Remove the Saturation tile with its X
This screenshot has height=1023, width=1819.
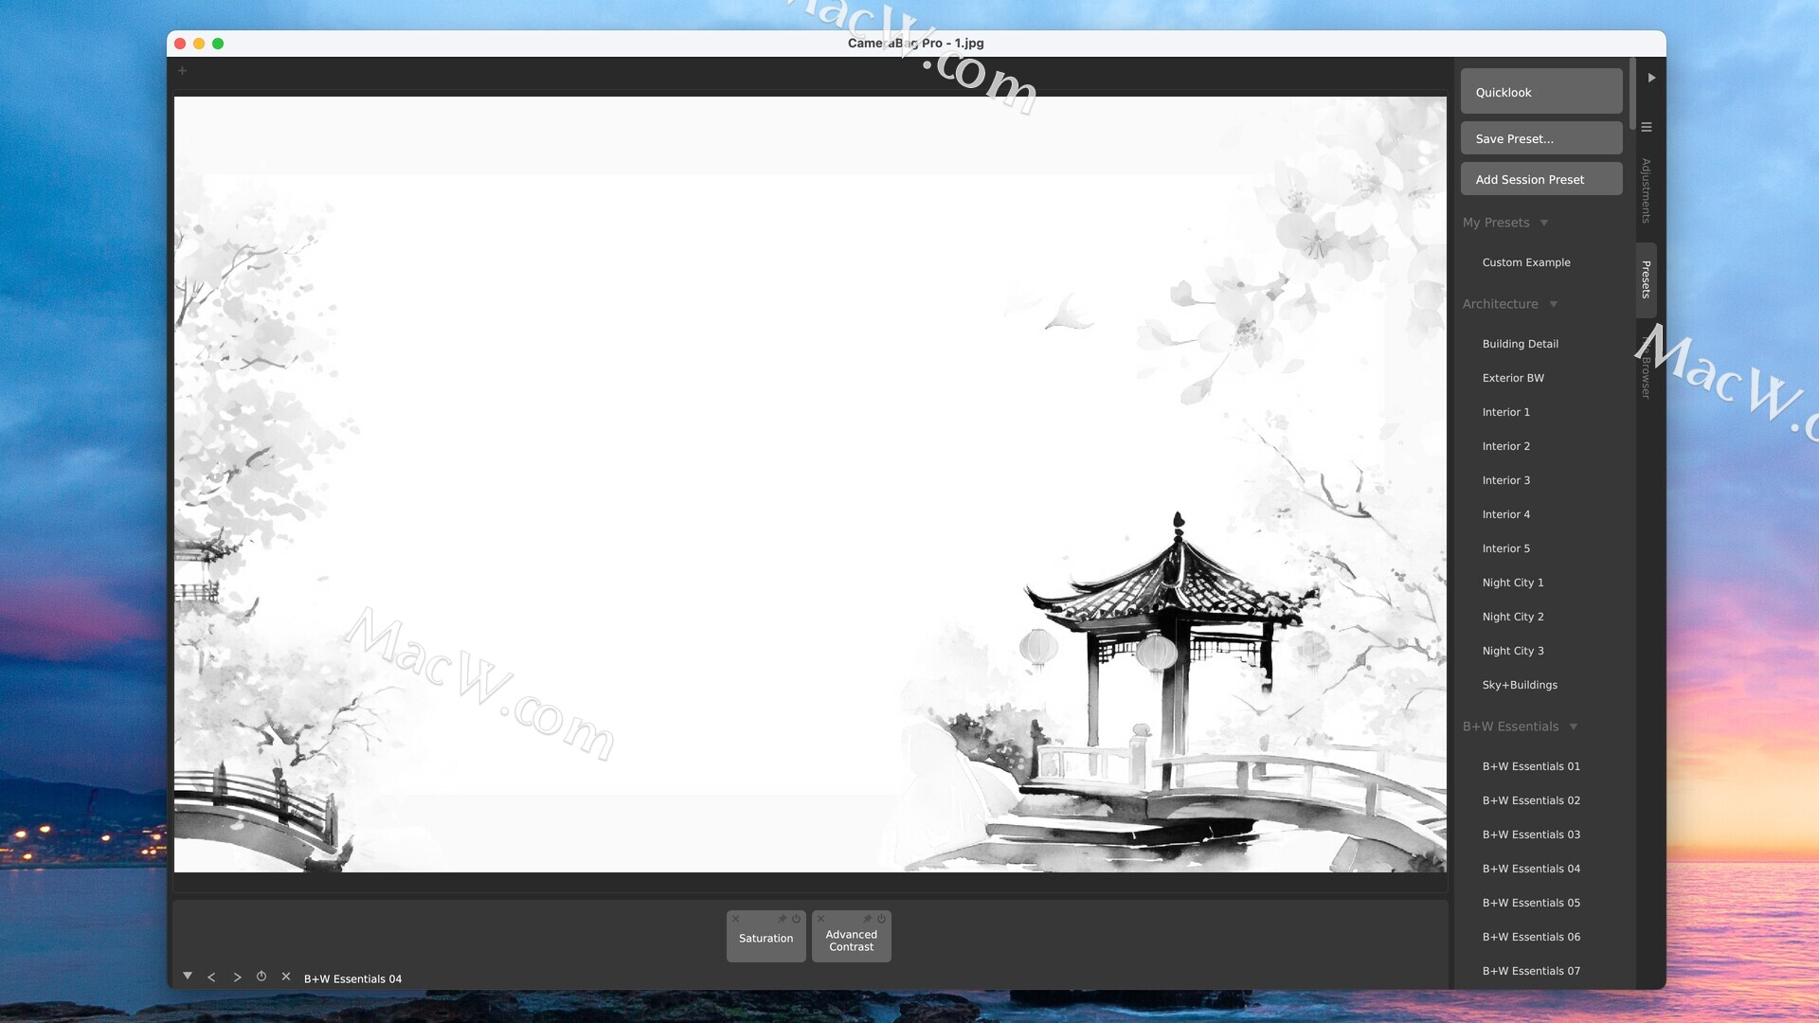coord(736,919)
